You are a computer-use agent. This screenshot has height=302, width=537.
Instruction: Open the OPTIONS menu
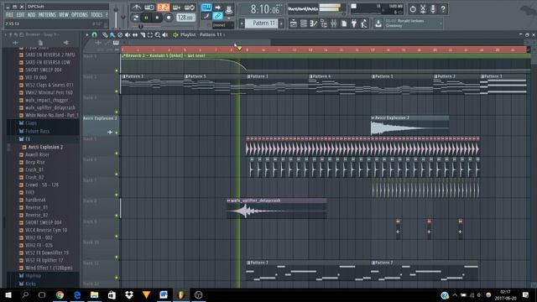point(80,15)
